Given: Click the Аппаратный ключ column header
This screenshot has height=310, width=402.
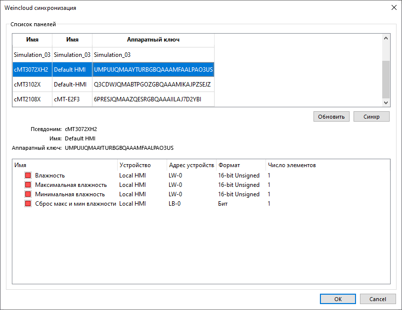Looking at the screenshot, I should click(153, 40).
